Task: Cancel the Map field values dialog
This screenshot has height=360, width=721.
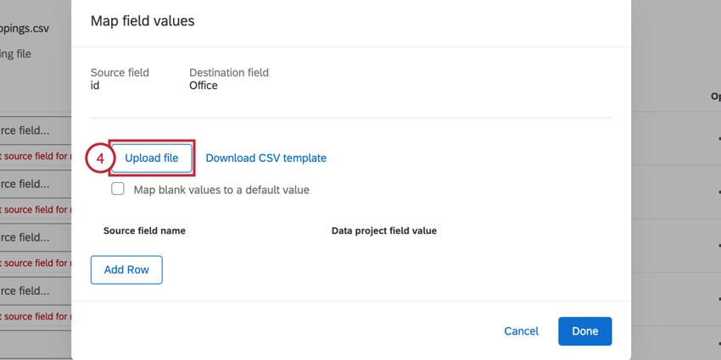Action: [x=521, y=331]
